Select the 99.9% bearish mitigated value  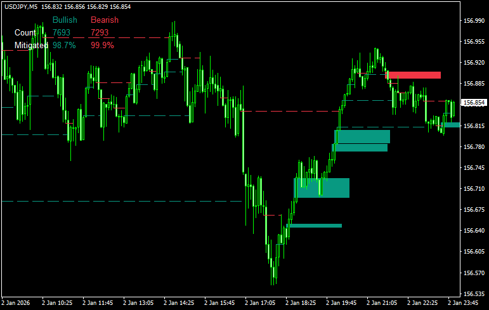pyautogui.click(x=102, y=46)
